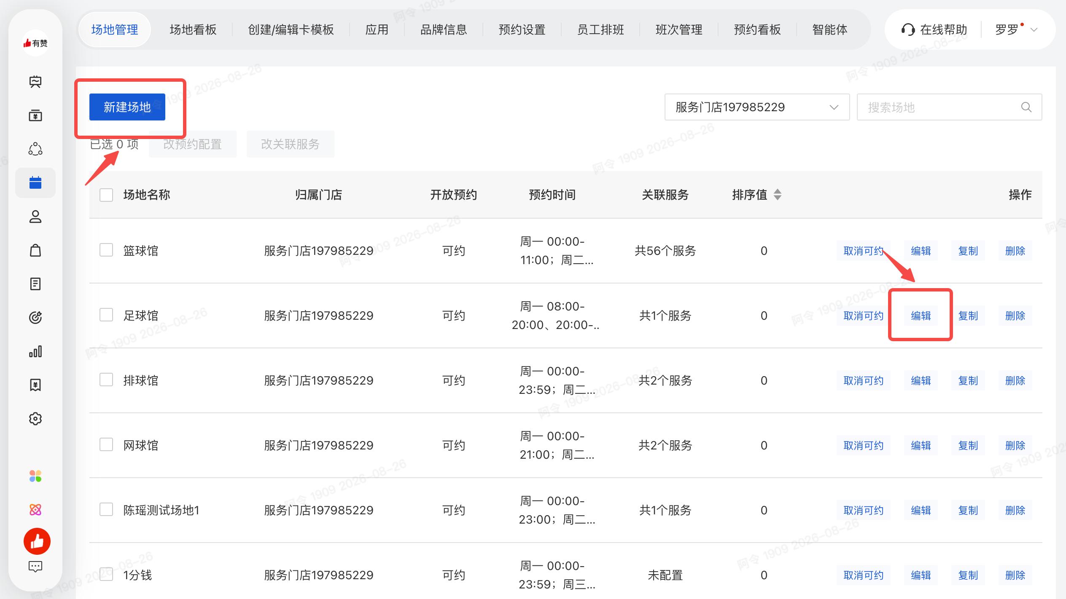This screenshot has height=599, width=1066.
Task: Open the 服务门店197985229 store dropdown
Action: point(757,107)
